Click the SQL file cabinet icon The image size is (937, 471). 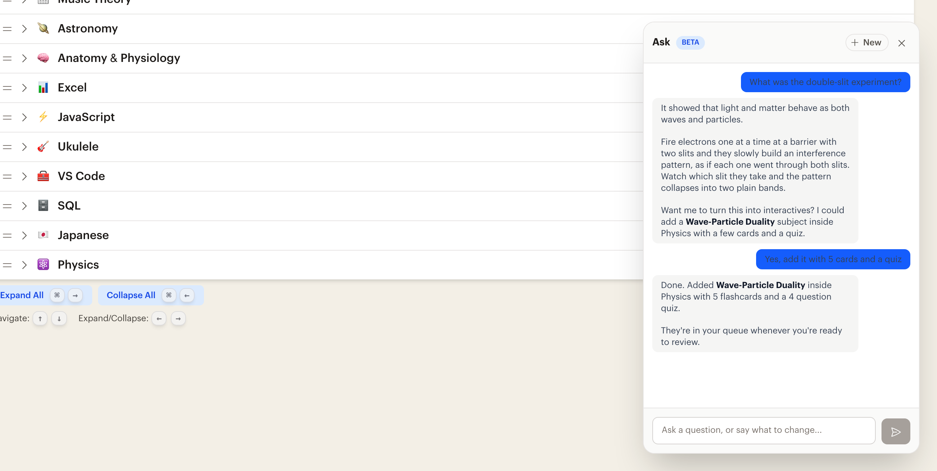pyautogui.click(x=43, y=205)
